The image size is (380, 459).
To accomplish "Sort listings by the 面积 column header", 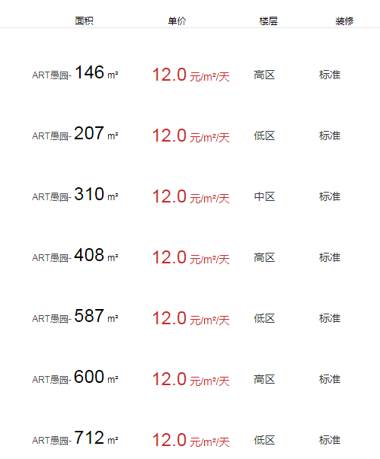I will coord(84,21).
